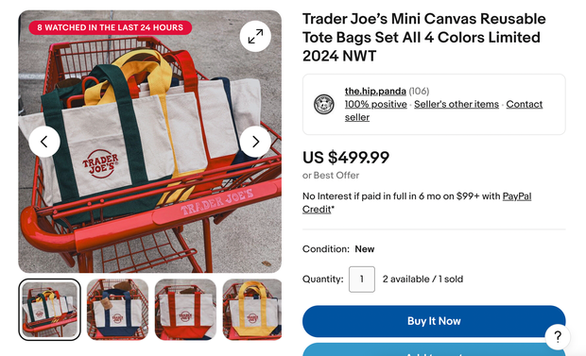Viewport: 586px width, 356px height.
Task: Click the panda seller avatar icon
Action: [x=323, y=104]
